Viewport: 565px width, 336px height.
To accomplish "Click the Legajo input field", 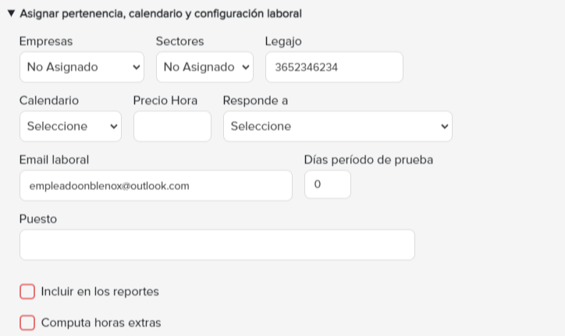I will click(x=334, y=67).
